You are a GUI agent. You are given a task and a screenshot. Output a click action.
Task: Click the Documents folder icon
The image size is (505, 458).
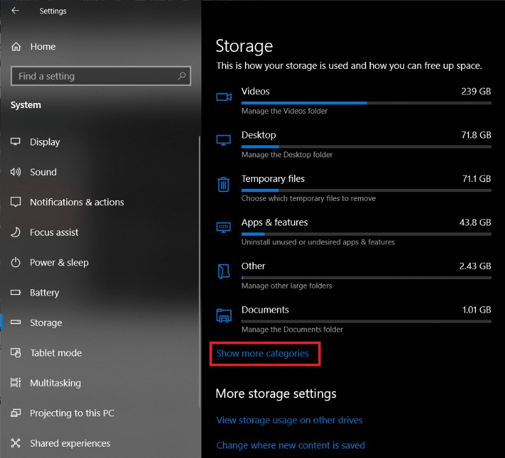pos(224,315)
